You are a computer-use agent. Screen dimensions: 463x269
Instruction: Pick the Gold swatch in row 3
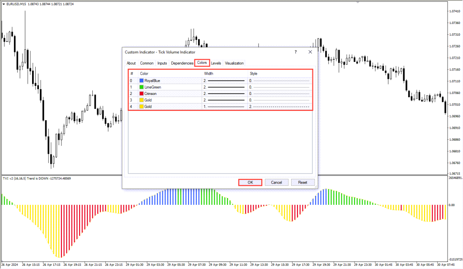pyautogui.click(x=142, y=100)
